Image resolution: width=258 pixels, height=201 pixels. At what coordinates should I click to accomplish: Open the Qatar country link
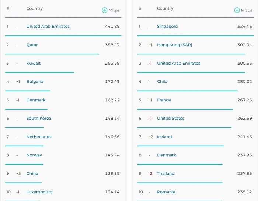(32, 45)
